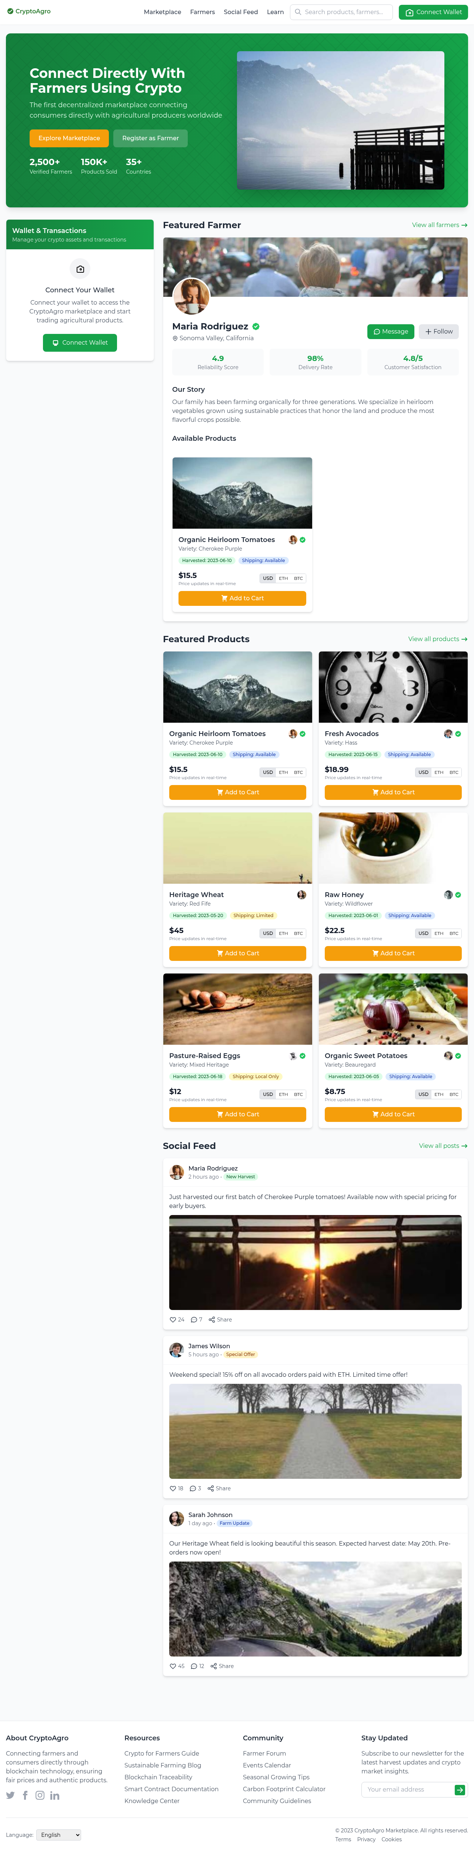Open the Marketplace navigation item
Screen dimensions: 474x1855
pyautogui.click(x=162, y=12)
